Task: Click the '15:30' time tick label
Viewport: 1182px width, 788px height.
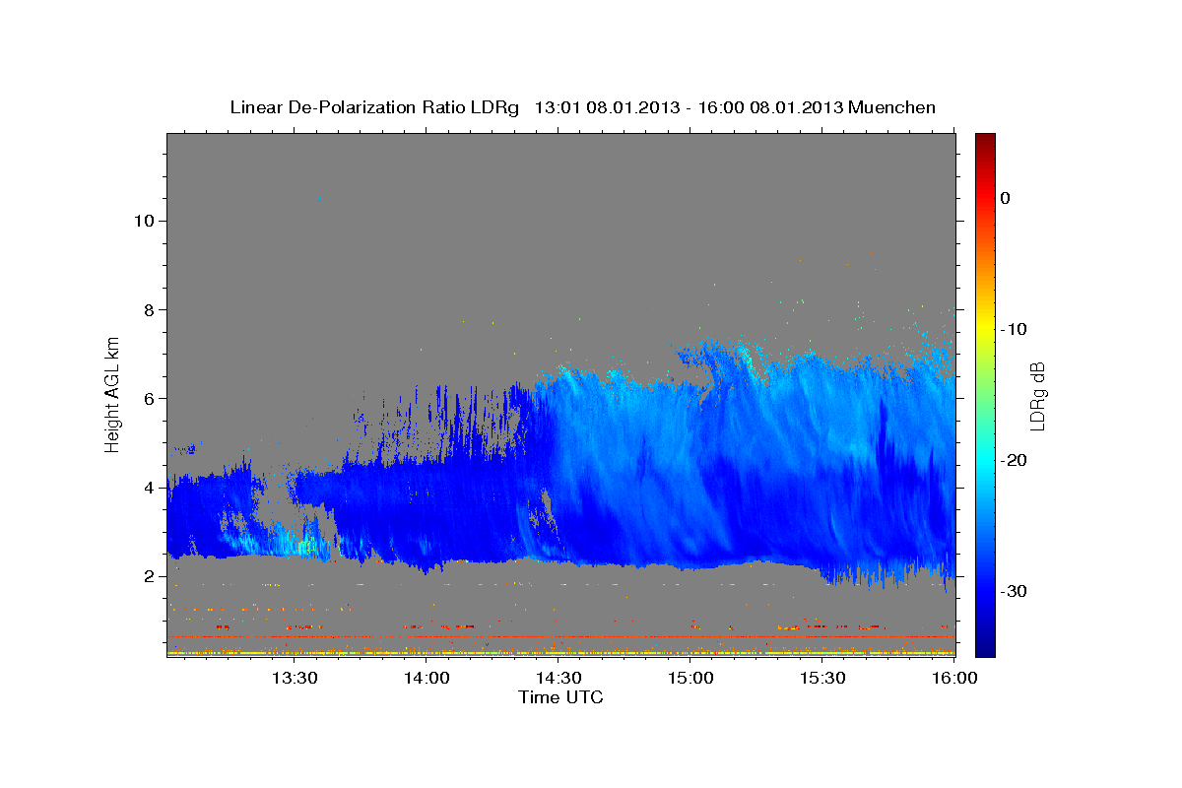Action: click(823, 678)
